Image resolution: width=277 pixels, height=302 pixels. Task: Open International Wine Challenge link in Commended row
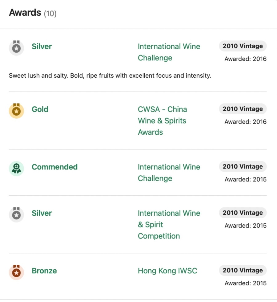click(x=169, y=173)
